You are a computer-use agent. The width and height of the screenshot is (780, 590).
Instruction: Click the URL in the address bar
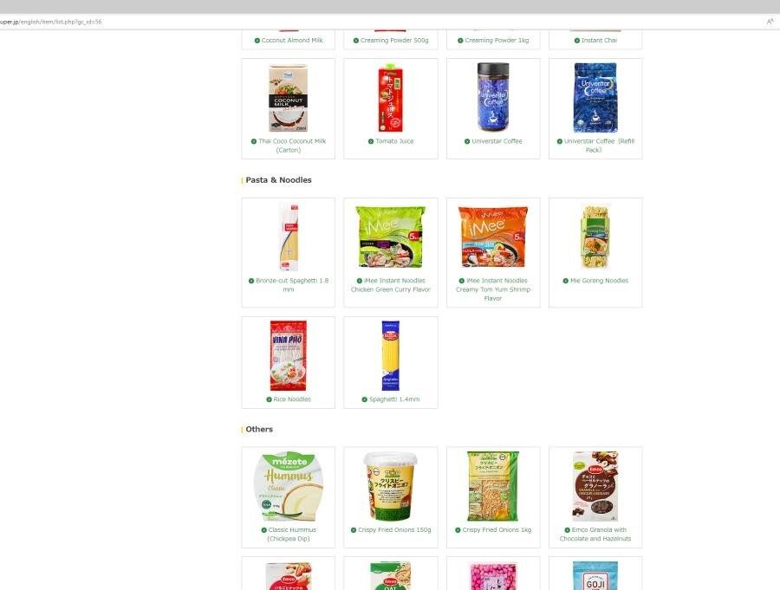coord(51,22)
